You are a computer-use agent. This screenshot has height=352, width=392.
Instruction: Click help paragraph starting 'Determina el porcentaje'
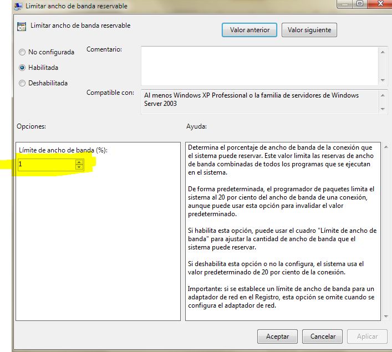(x=281, y=160)
